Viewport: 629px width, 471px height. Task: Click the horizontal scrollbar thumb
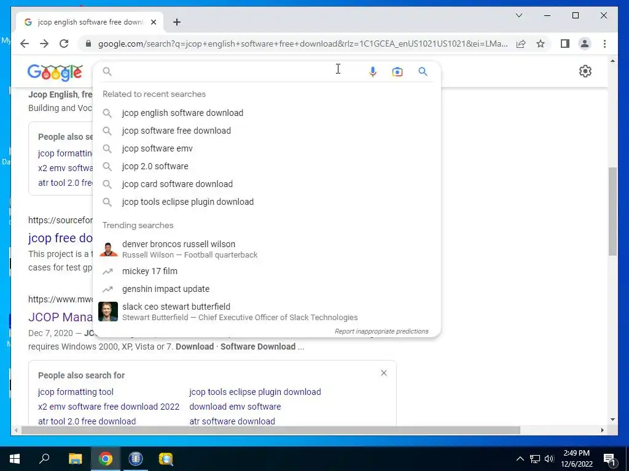point(271,430)
